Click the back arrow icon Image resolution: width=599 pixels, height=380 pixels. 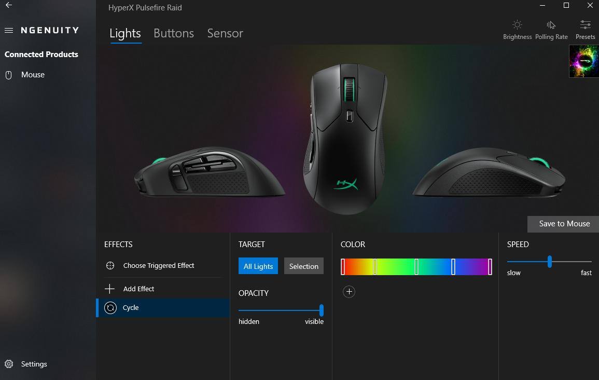point(8,5)
